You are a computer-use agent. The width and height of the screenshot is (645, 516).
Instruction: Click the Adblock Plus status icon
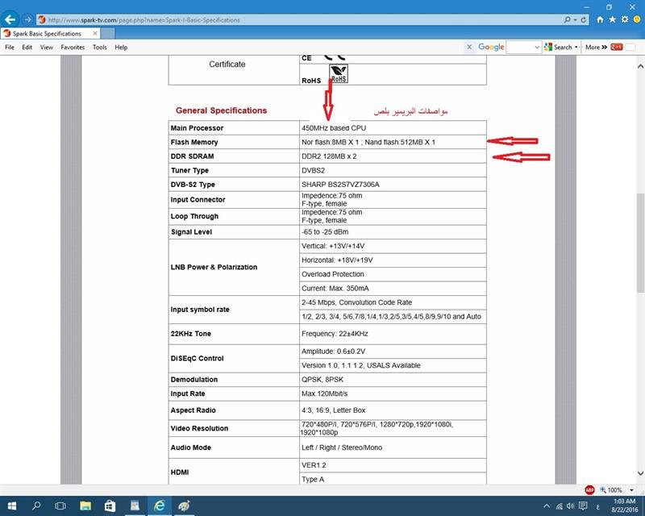click(589, 489)
